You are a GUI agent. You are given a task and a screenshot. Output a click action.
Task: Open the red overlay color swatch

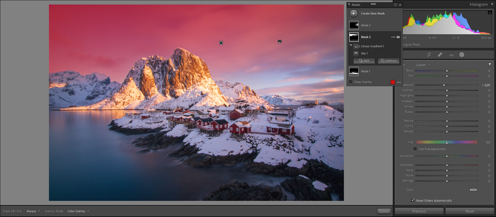393,82
